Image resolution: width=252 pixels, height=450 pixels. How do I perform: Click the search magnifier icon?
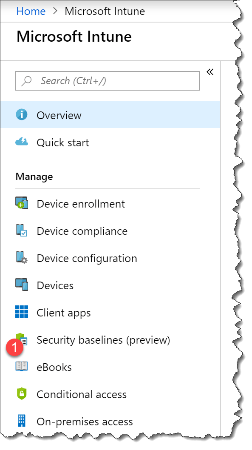(x=26, y=80)
